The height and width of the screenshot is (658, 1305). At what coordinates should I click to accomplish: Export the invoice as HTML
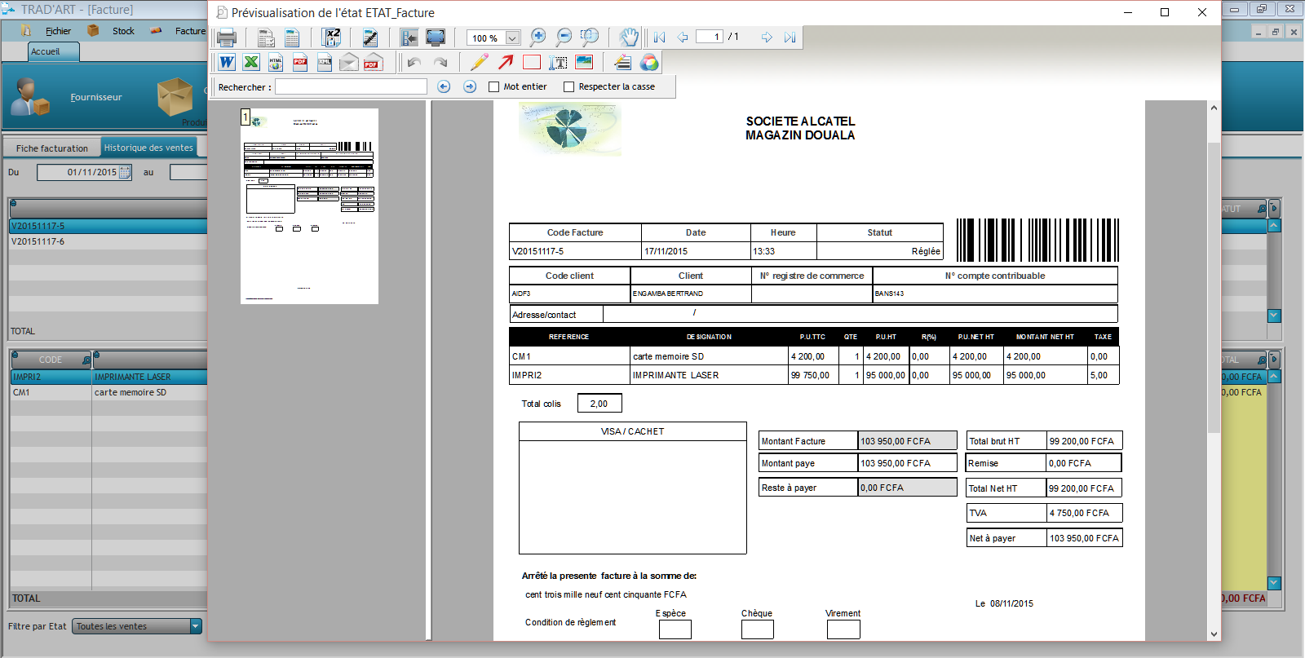[276, 62]
